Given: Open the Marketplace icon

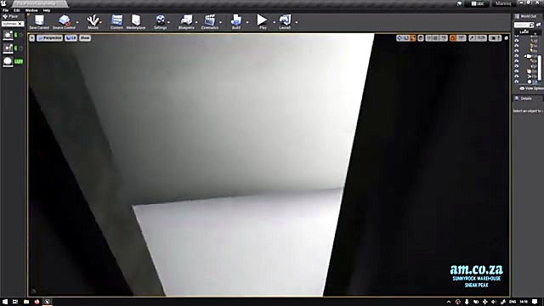Looking at the screenshot, I should click(136, 21).
